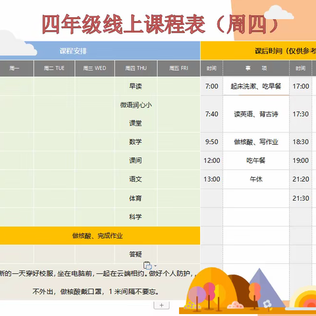The image size is (316, 316).
Task: Click the 17:00 time cell
Action: 301,86
